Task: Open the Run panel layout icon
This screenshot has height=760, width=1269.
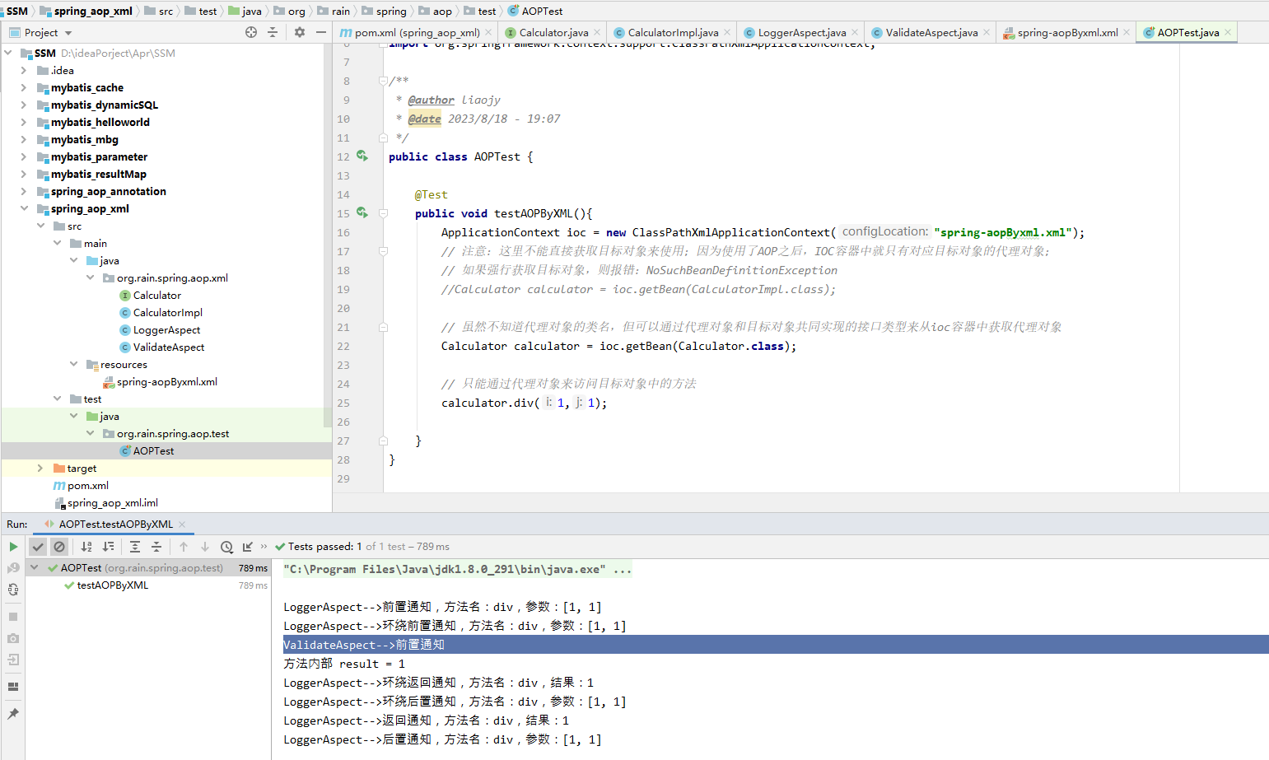Action: click(13, 687)
